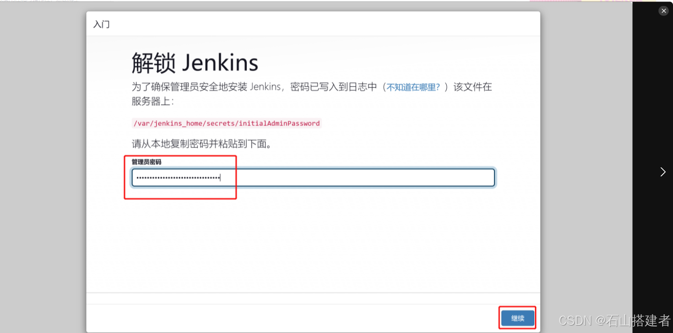Close the image viewer with X icon
The height and width of the screenshot is (333, 673).
664,11
